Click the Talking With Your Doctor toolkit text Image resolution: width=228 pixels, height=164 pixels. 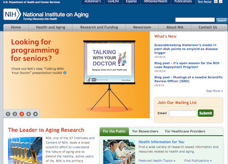tap(38, 71)
